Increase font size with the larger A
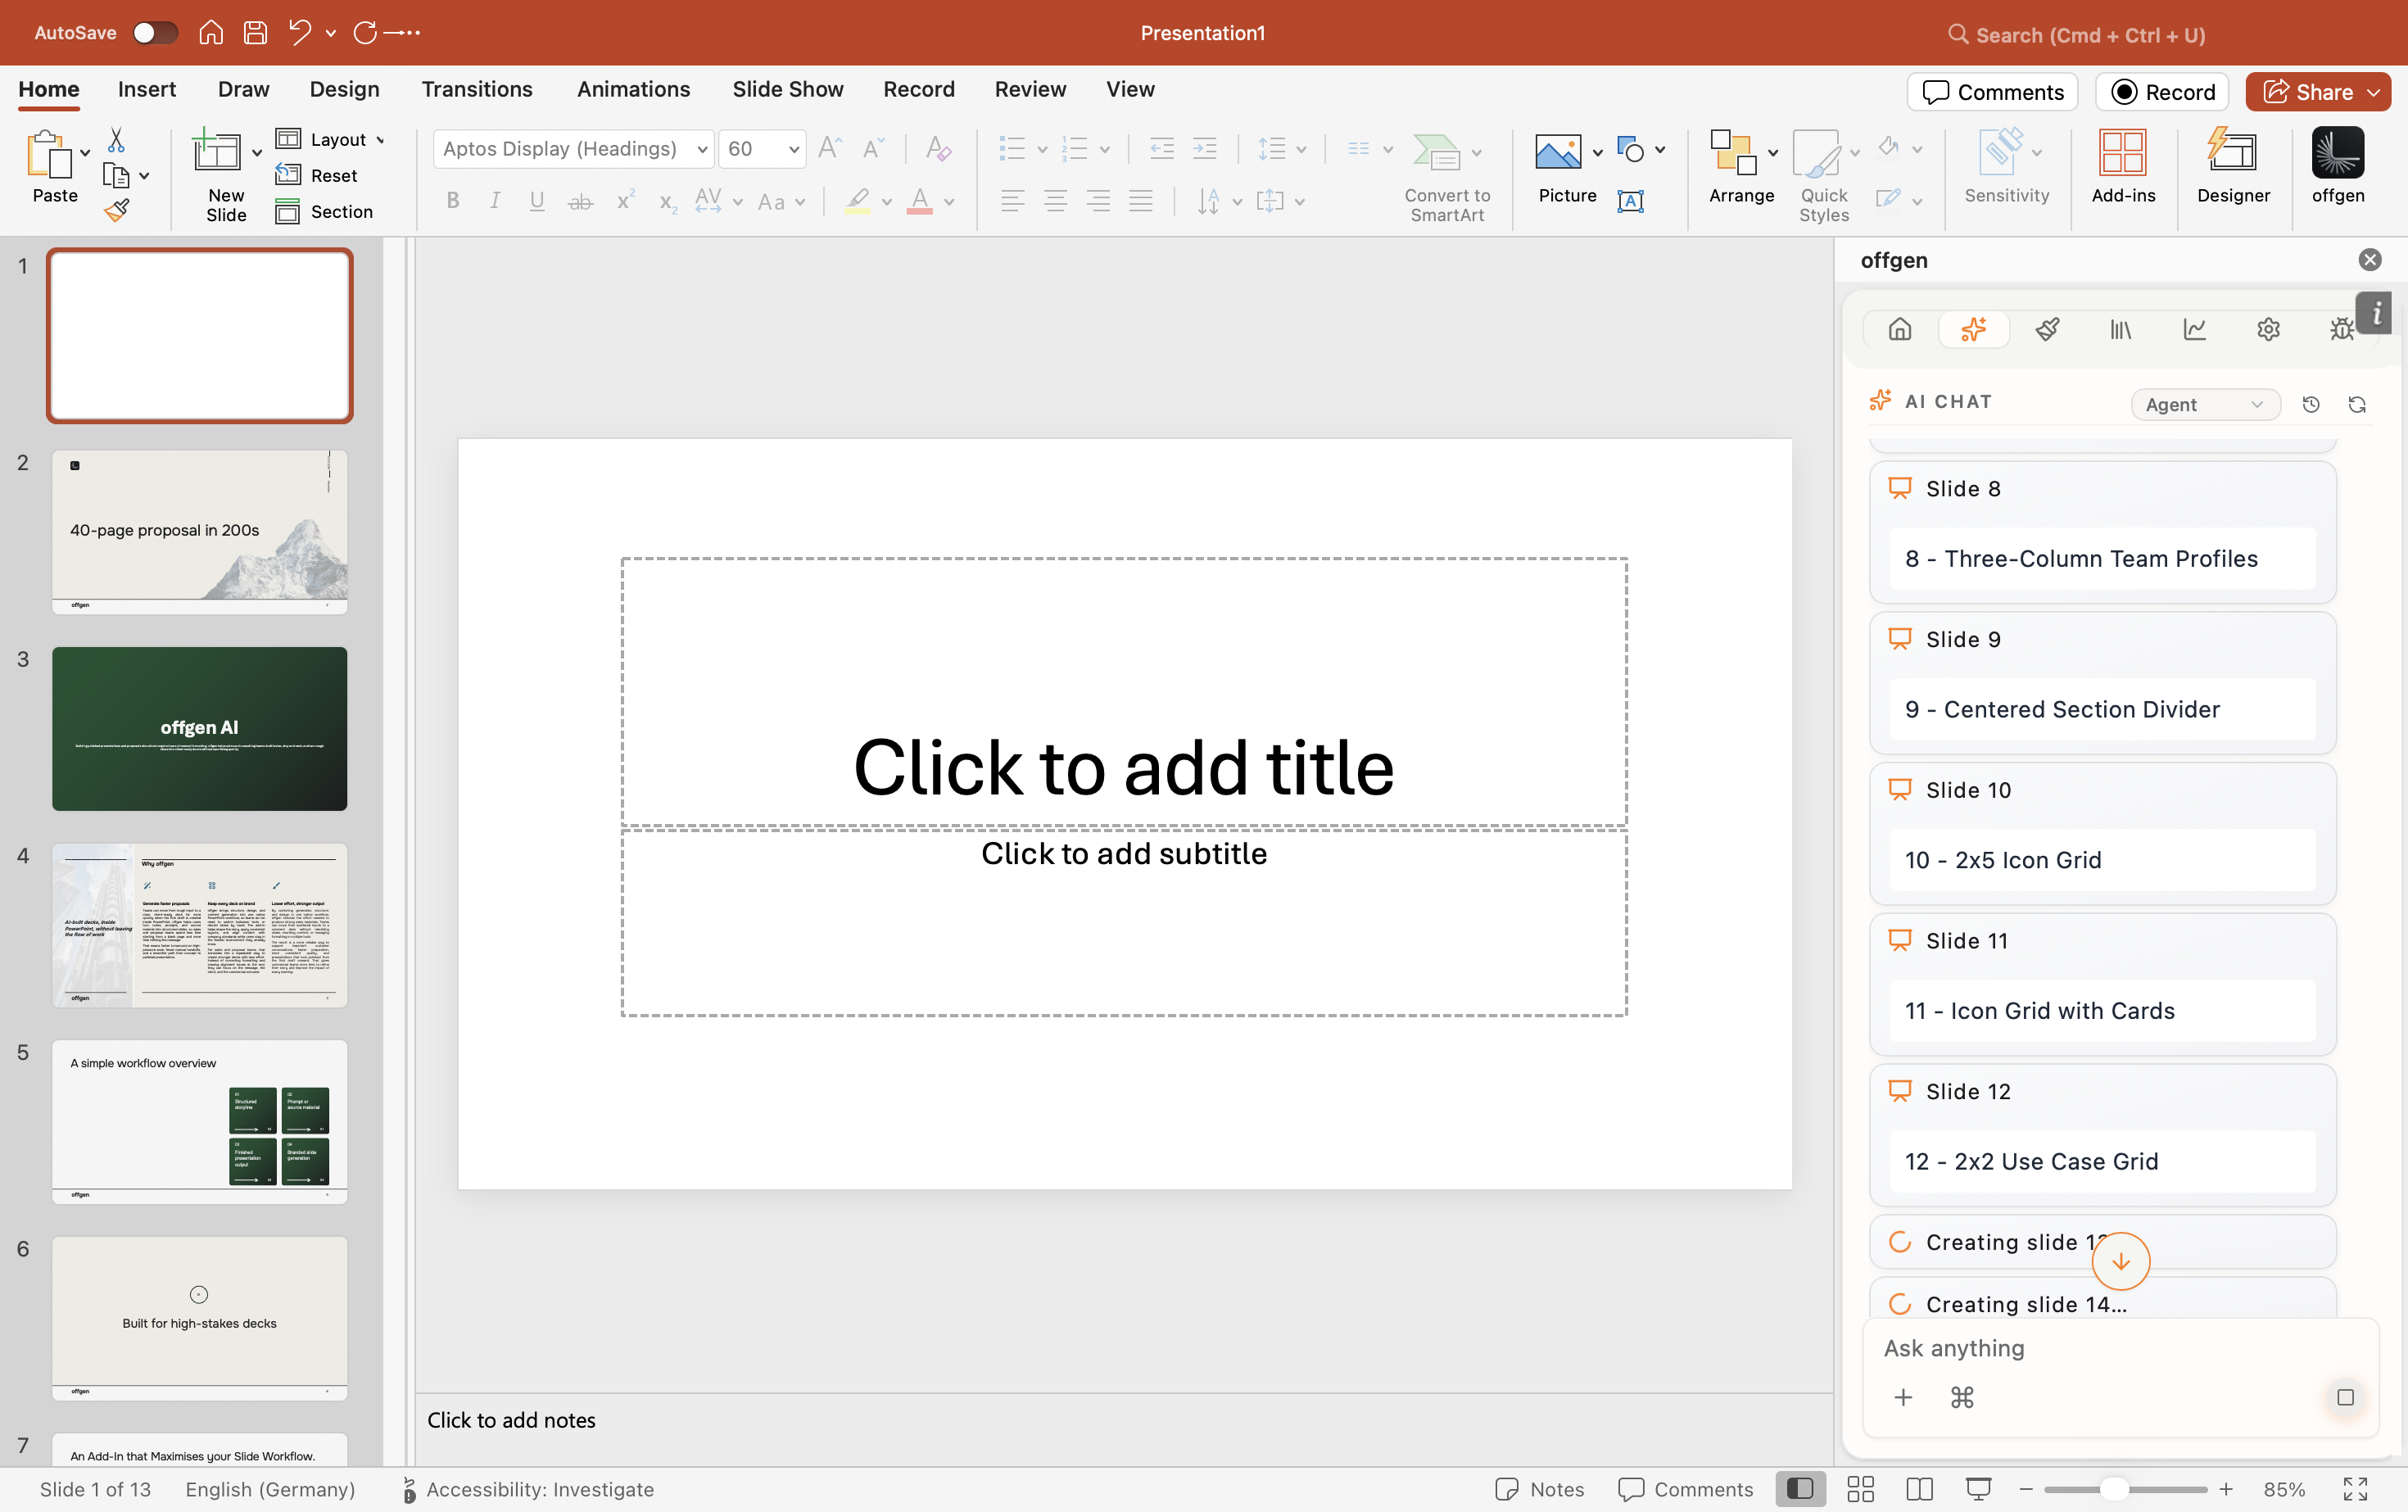The height and width of the screenshot is (1512, 2408). (x=829, y=149)
